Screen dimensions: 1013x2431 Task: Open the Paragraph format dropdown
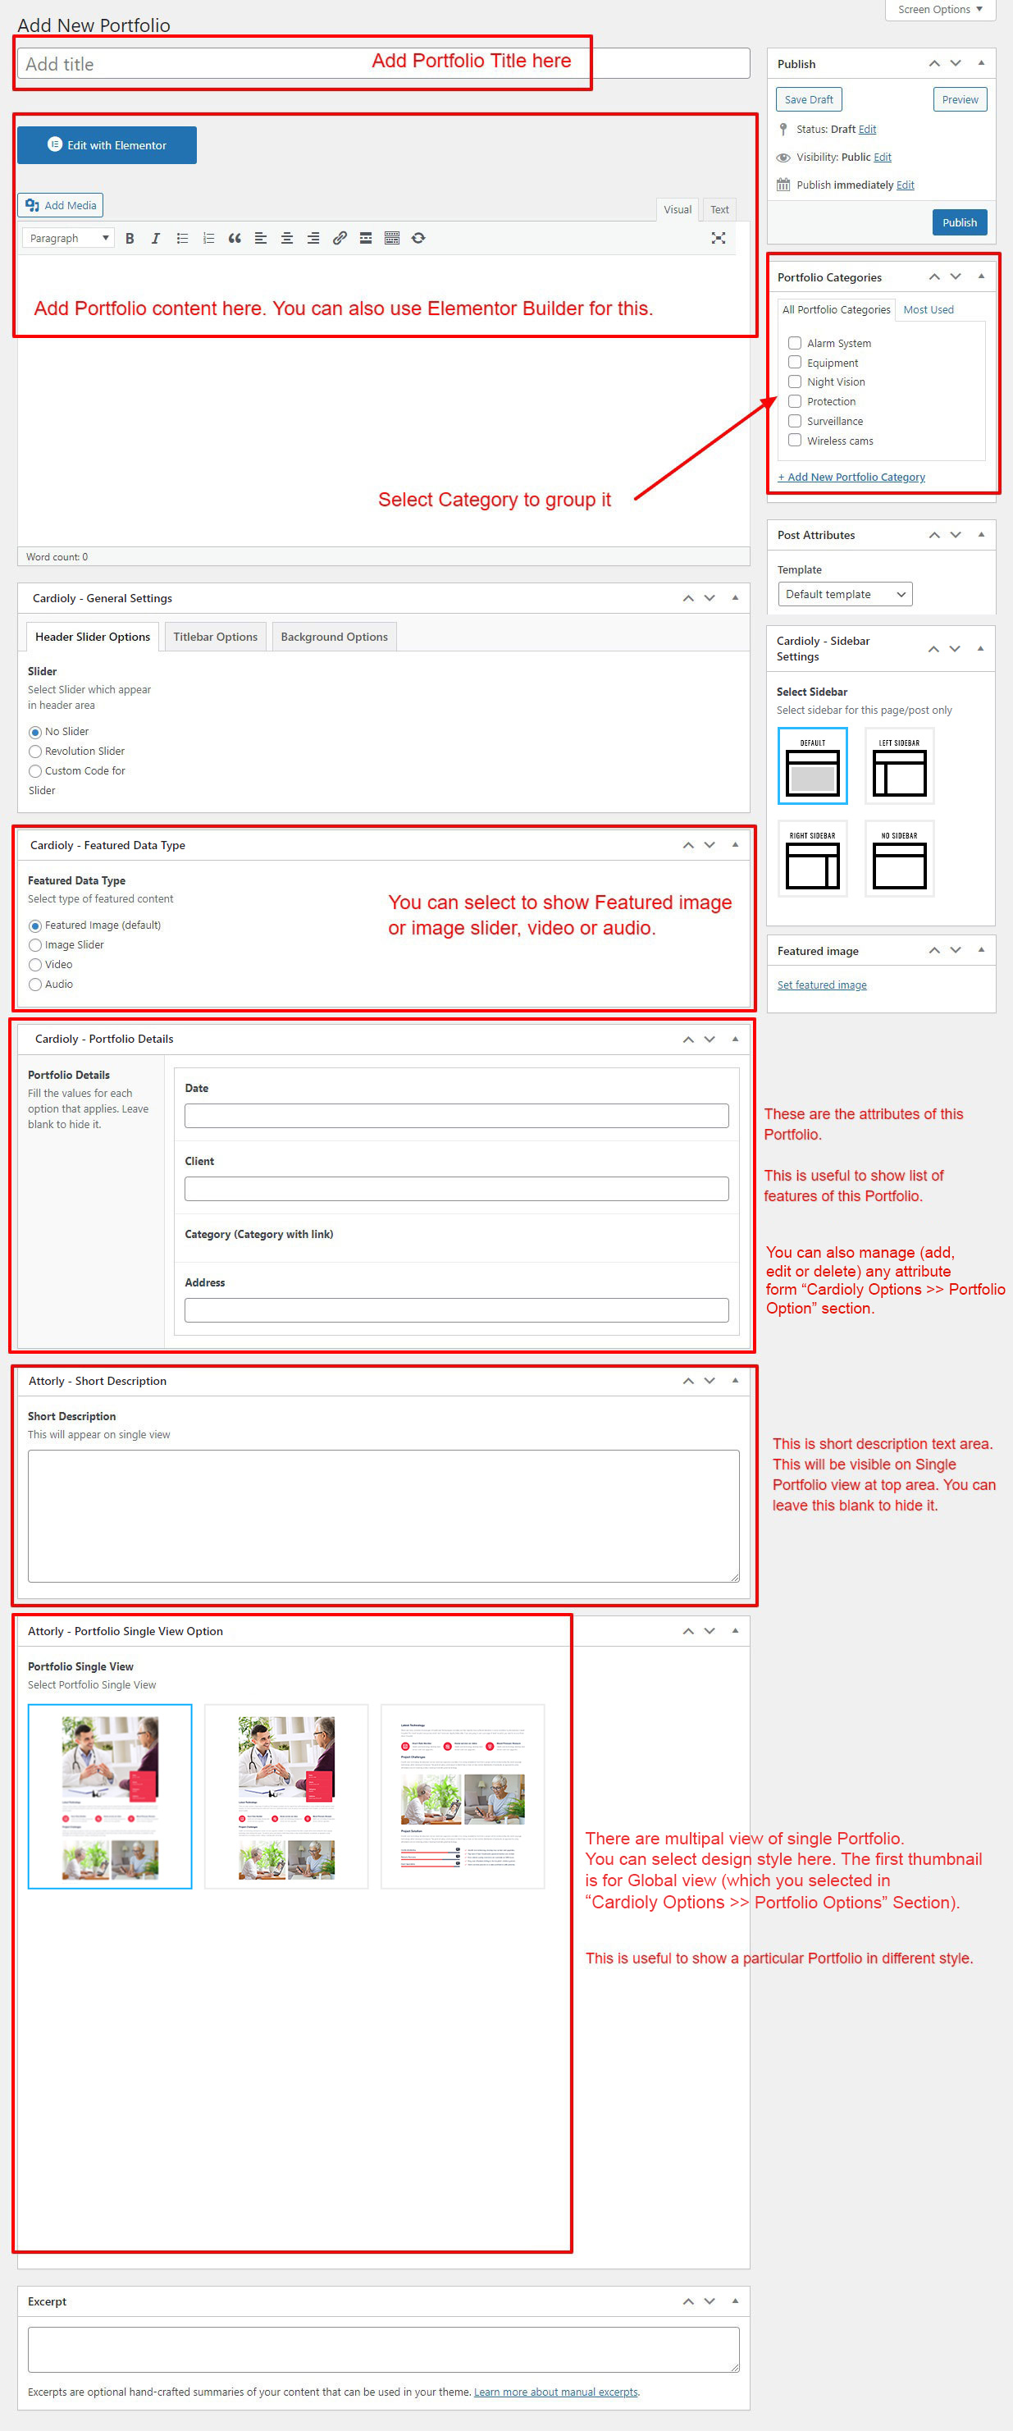click(x=68, y=239)
